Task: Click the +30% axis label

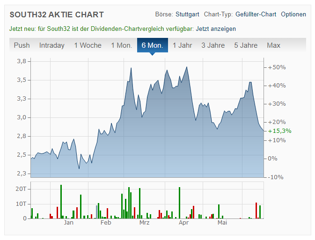Action: (277, 104)
